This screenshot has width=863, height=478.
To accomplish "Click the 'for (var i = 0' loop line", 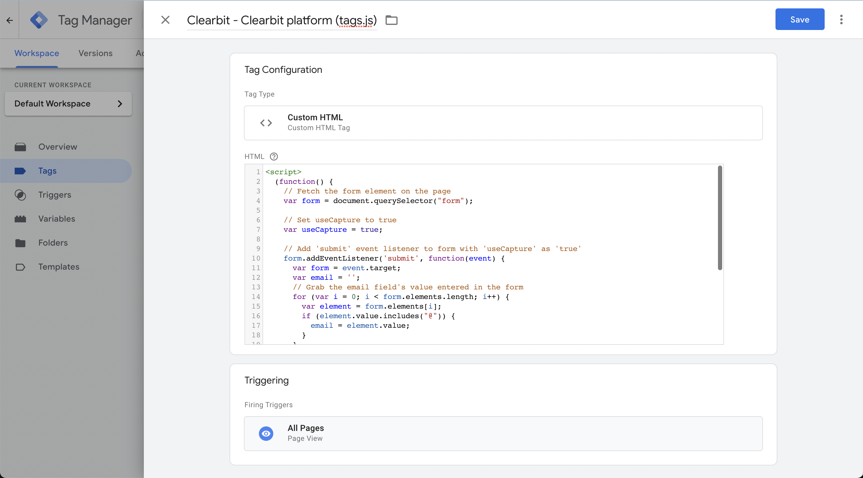I will [401, 297].
